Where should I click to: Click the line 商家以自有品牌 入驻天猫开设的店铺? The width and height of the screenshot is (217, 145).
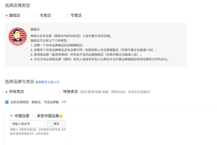tap(71, 36)
